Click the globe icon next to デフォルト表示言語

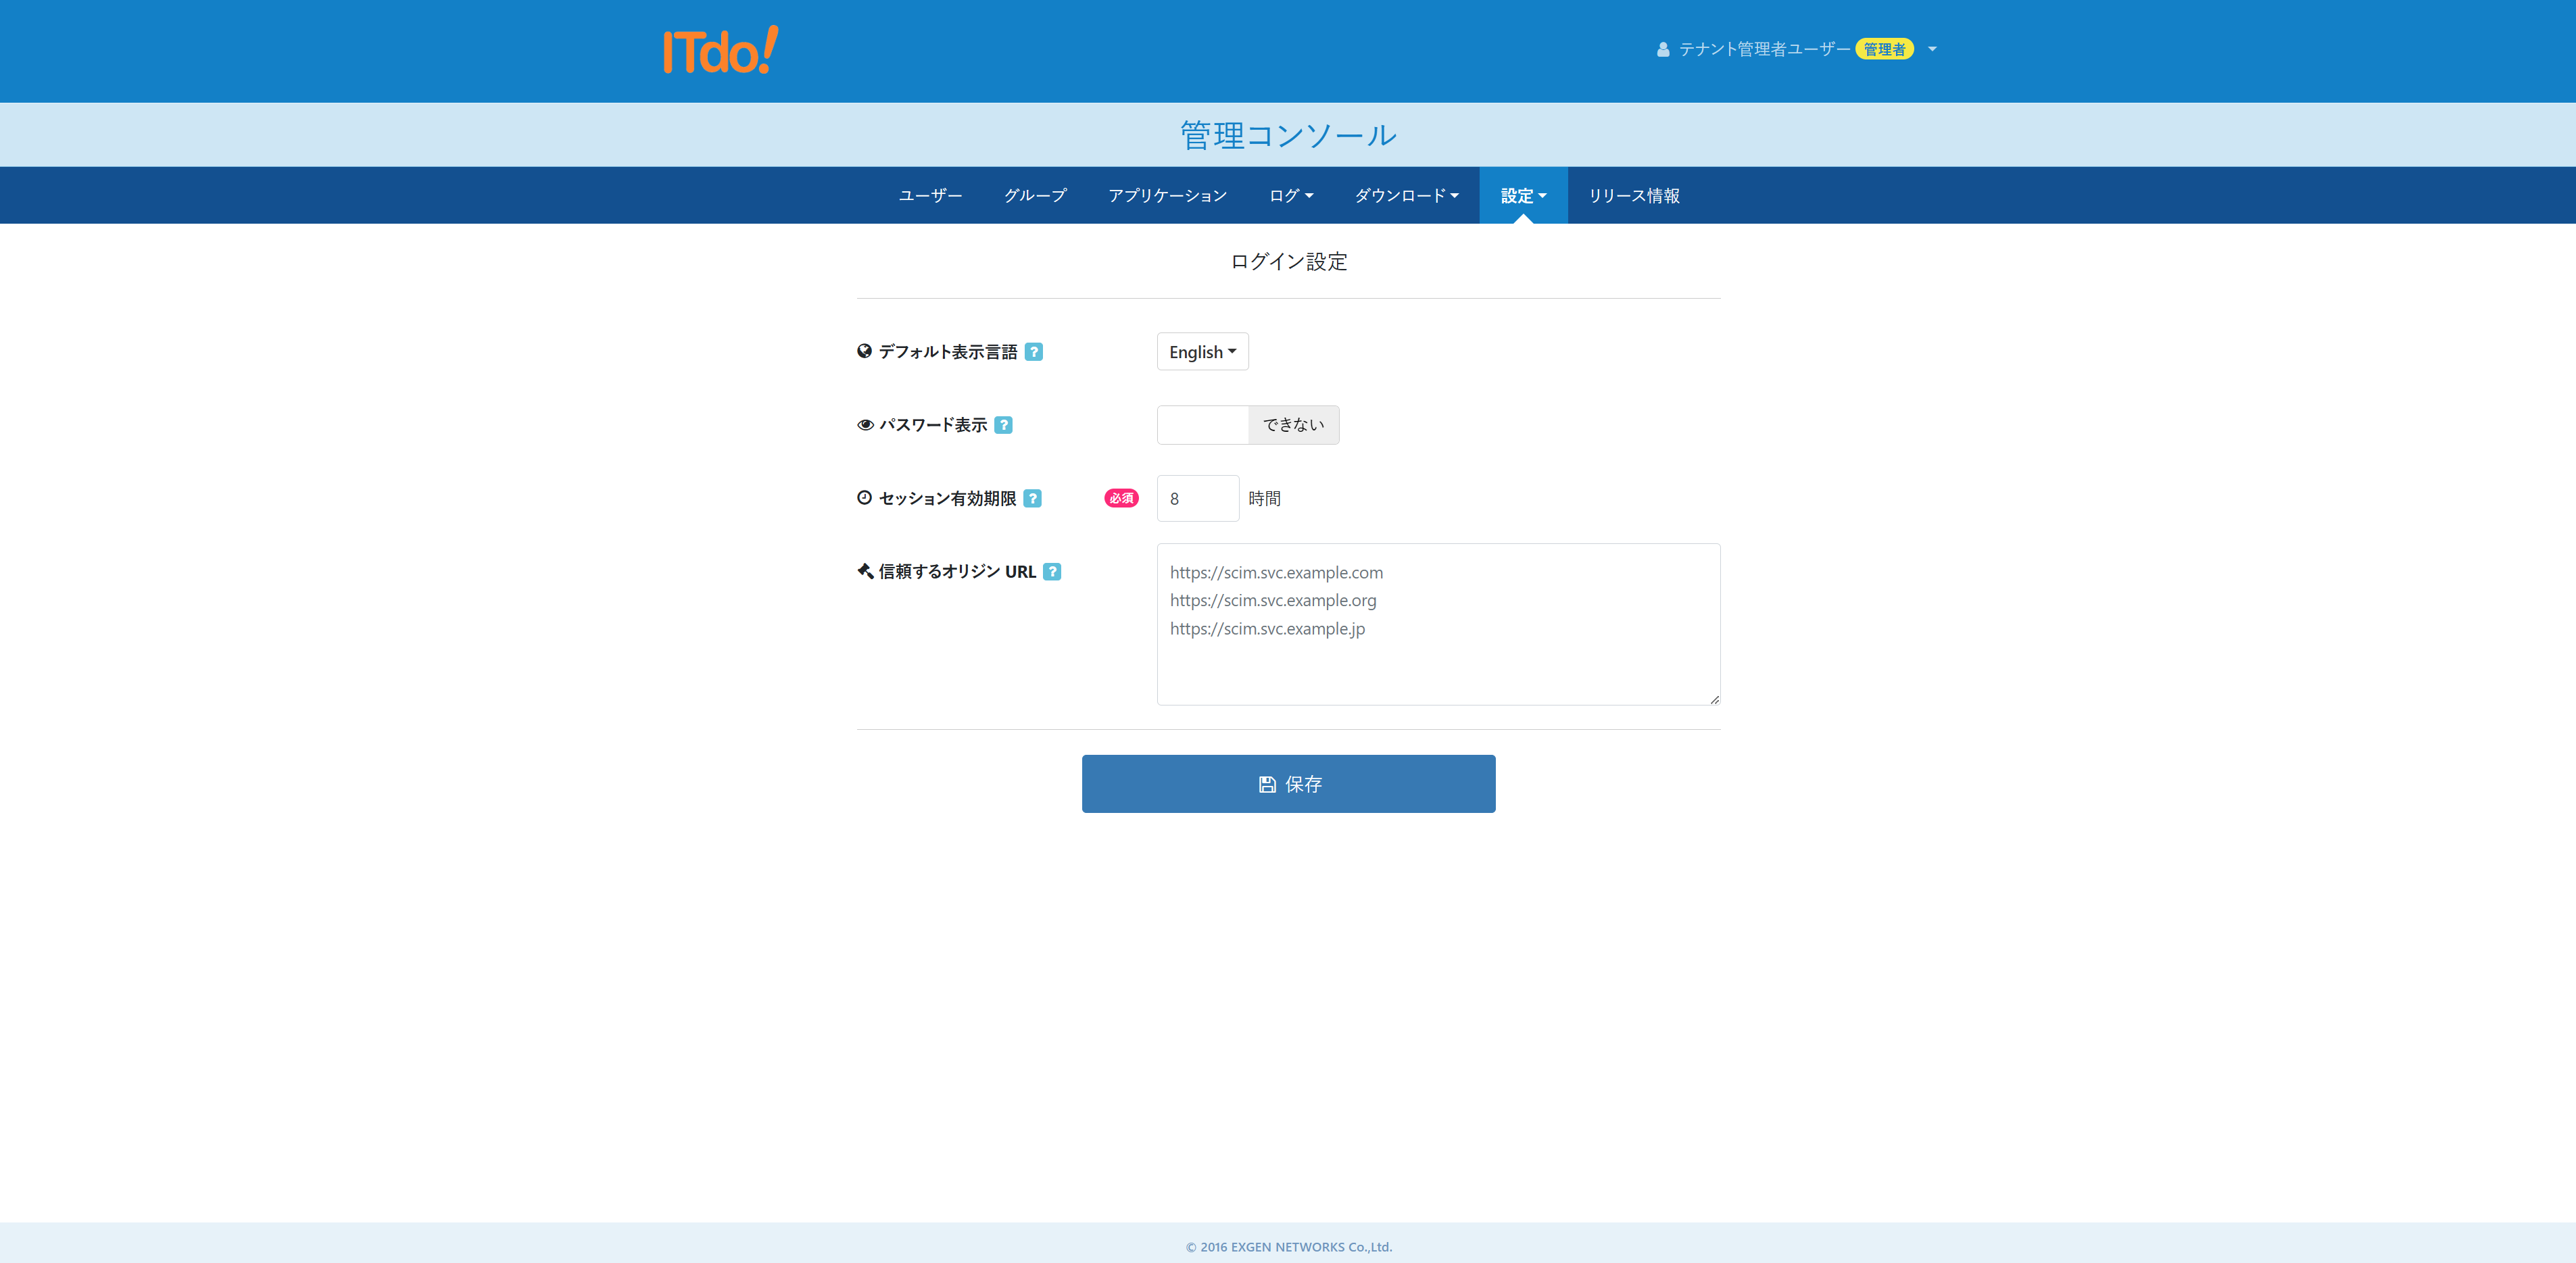click(x=864, y=351)
